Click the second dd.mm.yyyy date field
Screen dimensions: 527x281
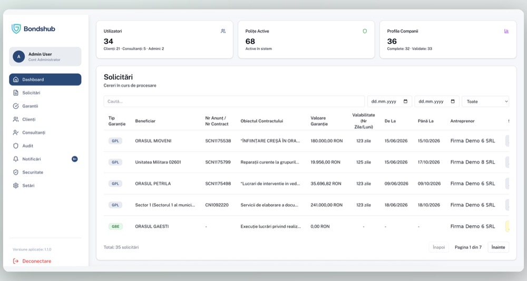click(437, 102)
